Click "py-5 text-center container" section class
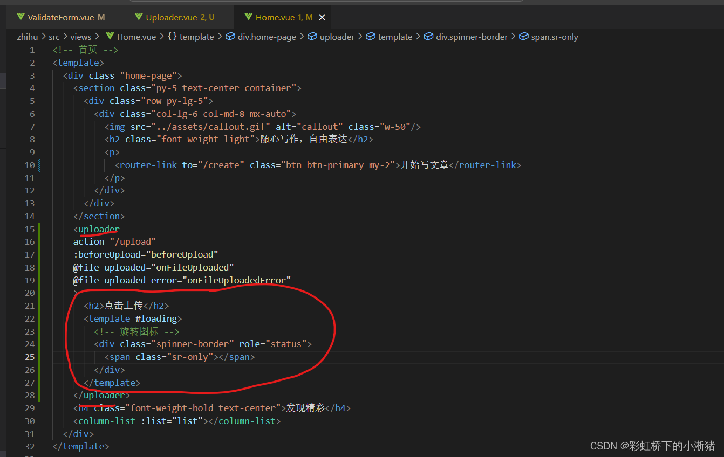This screenshot has height=457, width=724. [223, 88]
